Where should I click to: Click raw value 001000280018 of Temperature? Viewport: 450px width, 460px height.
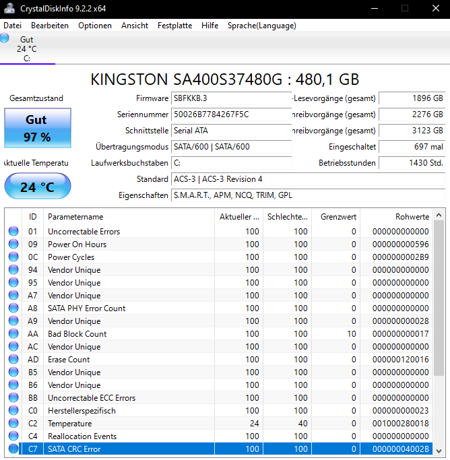tap(400, 424)
